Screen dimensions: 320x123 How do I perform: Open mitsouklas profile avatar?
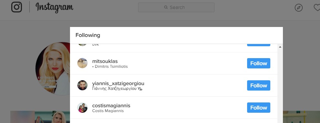(83, 63)
